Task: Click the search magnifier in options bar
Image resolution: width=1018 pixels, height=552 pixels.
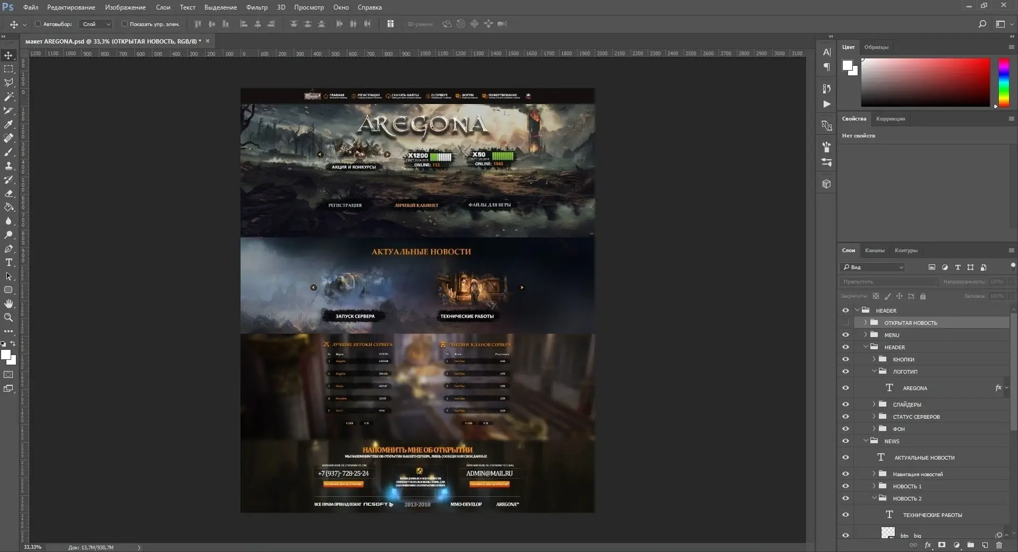Action: click(x=982, y=24)
